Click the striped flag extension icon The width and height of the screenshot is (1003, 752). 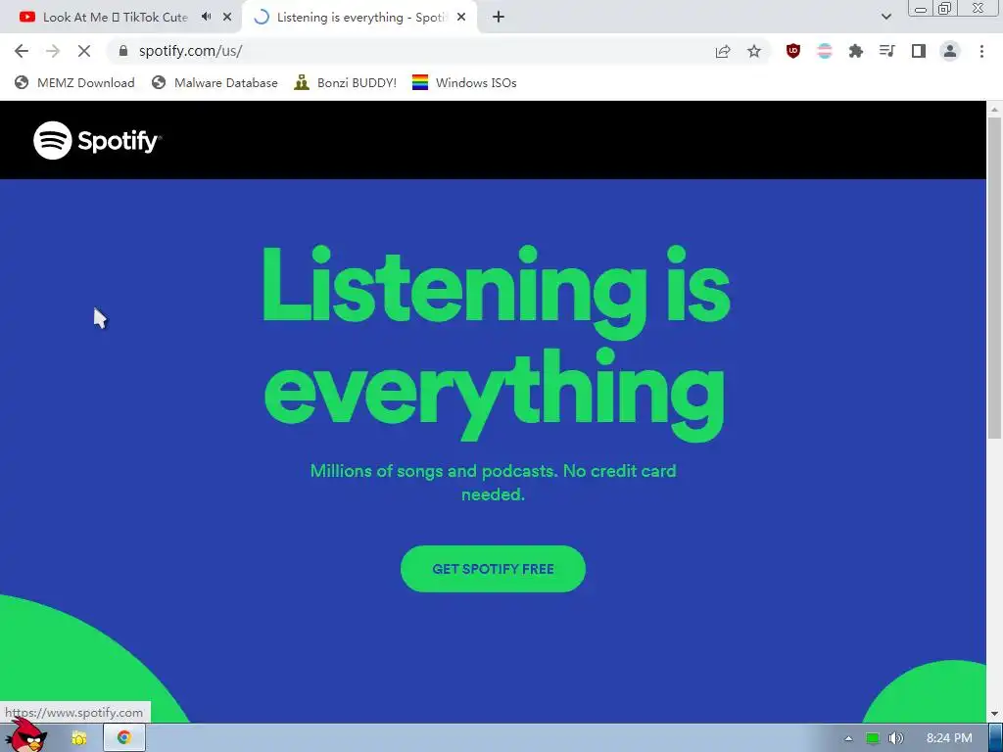[x=825, y=51]
